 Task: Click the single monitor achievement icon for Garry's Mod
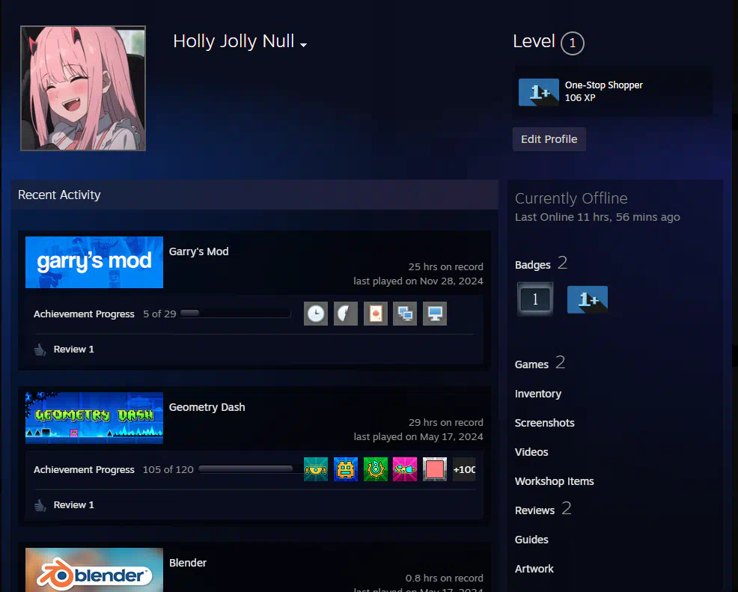[434, 314]
